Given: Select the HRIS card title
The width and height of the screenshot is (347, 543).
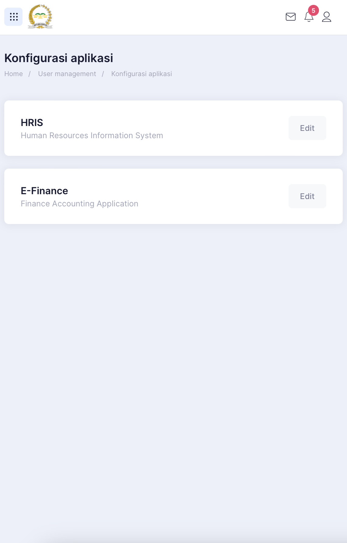Looking at the screenshot, I should pos(32,123).
